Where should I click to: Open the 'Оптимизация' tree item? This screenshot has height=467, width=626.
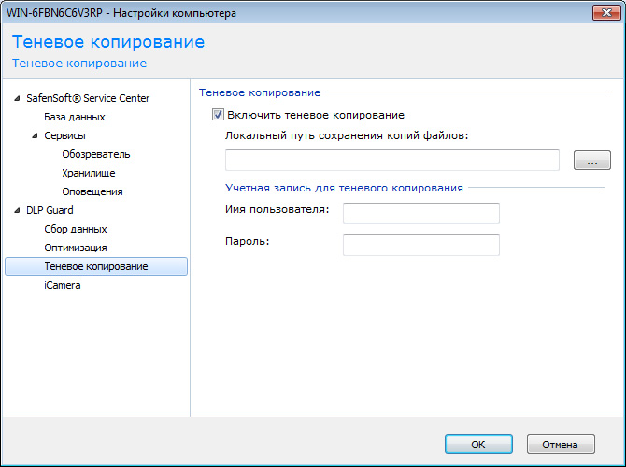click(x=75, y=248)
